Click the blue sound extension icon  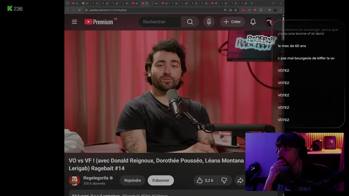(x=249, y=10)
